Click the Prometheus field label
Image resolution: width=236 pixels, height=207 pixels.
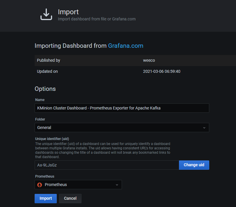[x=45, y=176]
